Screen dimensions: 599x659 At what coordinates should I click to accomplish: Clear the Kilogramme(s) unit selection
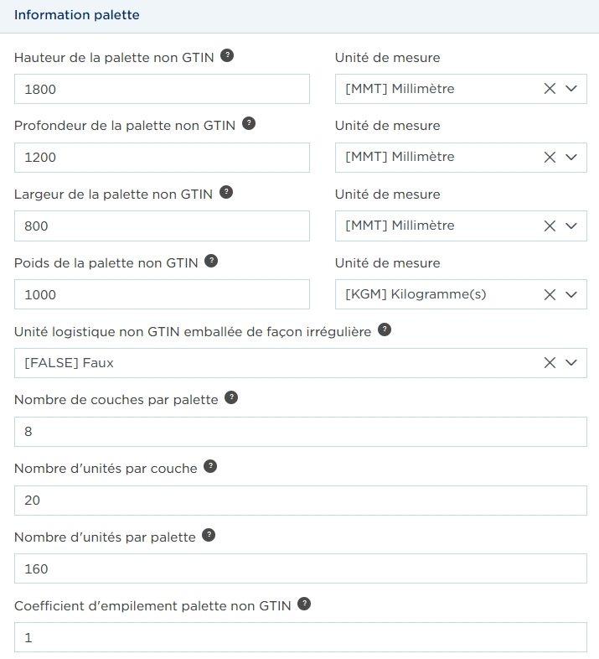550,294
